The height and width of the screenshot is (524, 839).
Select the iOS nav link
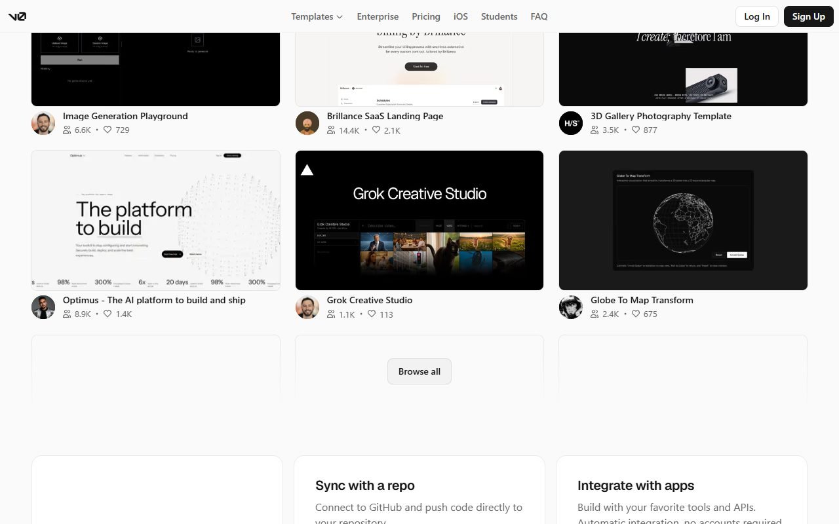click(x=461, y=16)
